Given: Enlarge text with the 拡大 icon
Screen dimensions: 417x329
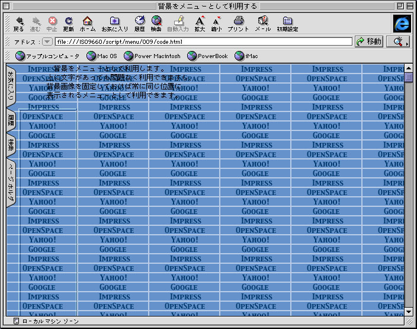Looking at the screenshot, I should (200, 24).
